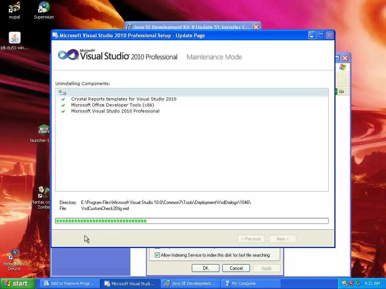This screenshot has width=386, height=289.
Task: Click the checkmark beside Microsoft Office Developer Tools
Action: click(63, 105)
